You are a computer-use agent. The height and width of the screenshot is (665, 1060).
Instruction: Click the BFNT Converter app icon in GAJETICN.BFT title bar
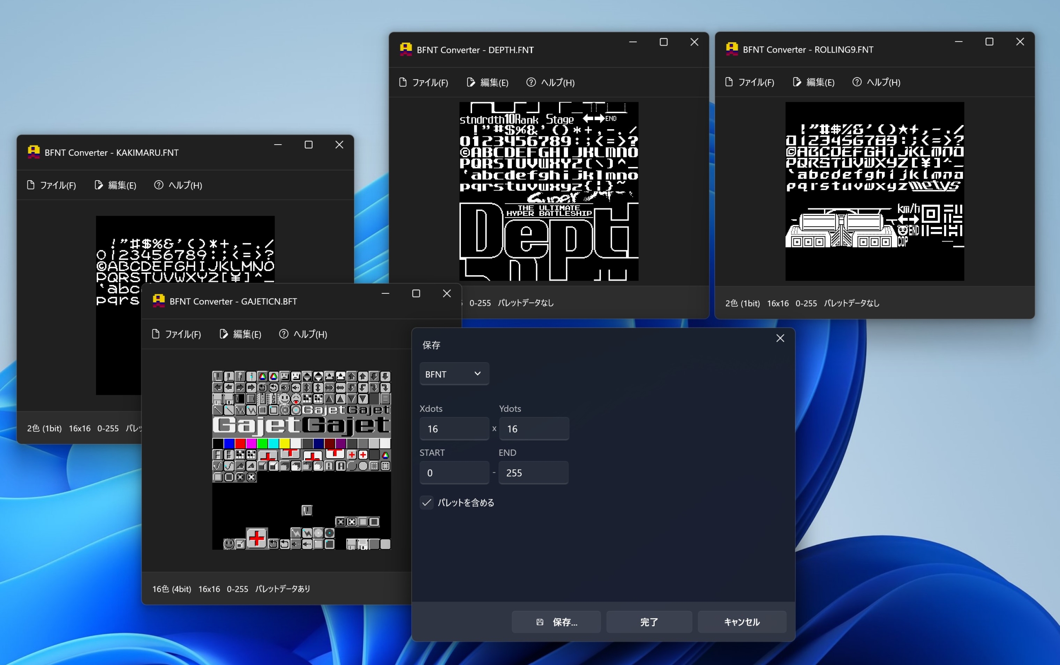coord(158,301)
